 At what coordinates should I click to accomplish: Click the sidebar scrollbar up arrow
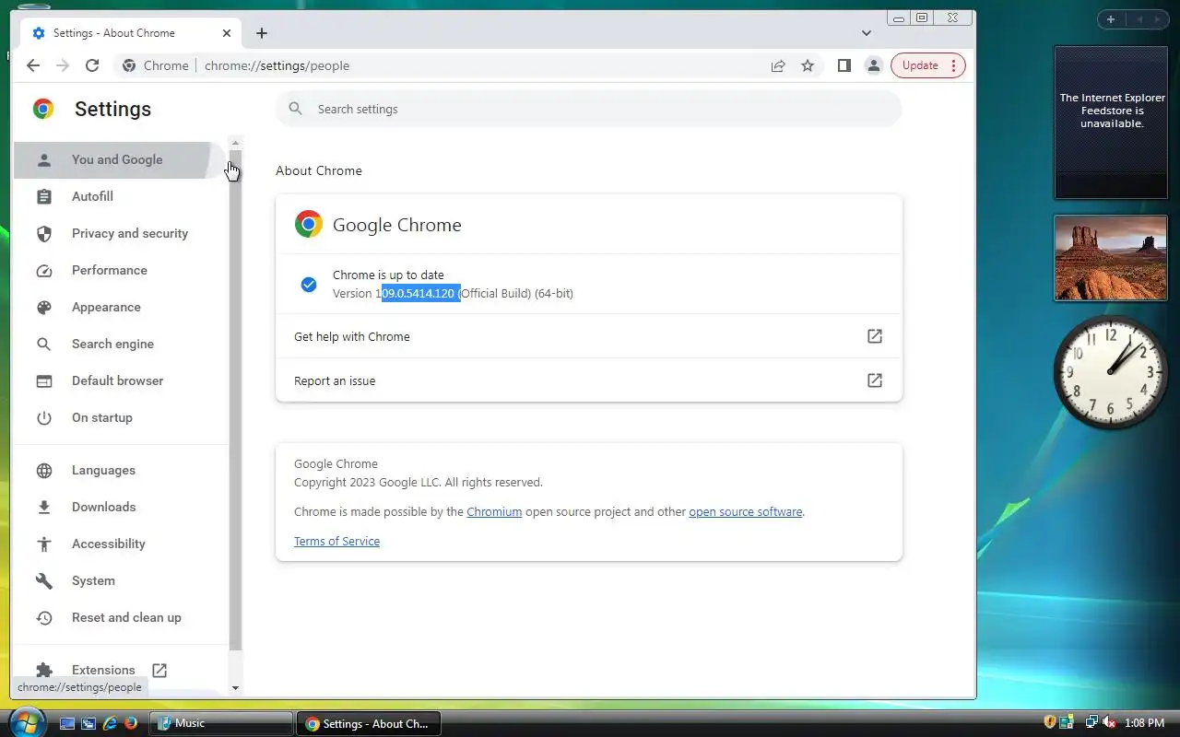[235, 142]
